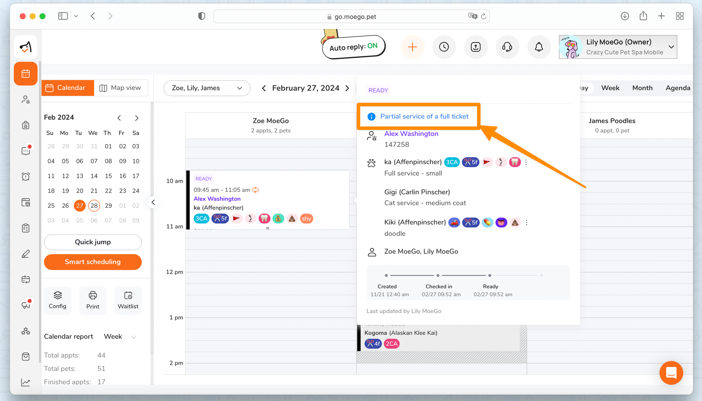Expand the Zoe, Lily, James staff dropdown
Viewport: 702px width, 401px height.
pos(207,88)
